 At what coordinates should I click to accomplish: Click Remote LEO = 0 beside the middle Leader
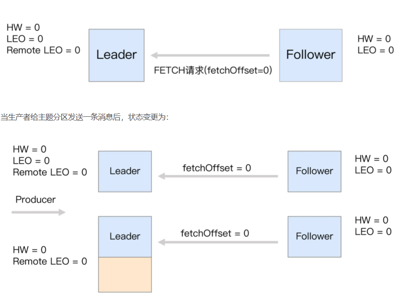[x=50, y=172]
